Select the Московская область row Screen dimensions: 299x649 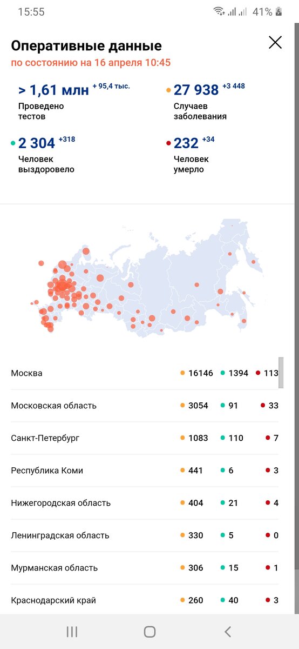pos(145,406)
